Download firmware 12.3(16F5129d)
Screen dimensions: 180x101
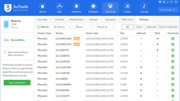click(x=173, y=39)
